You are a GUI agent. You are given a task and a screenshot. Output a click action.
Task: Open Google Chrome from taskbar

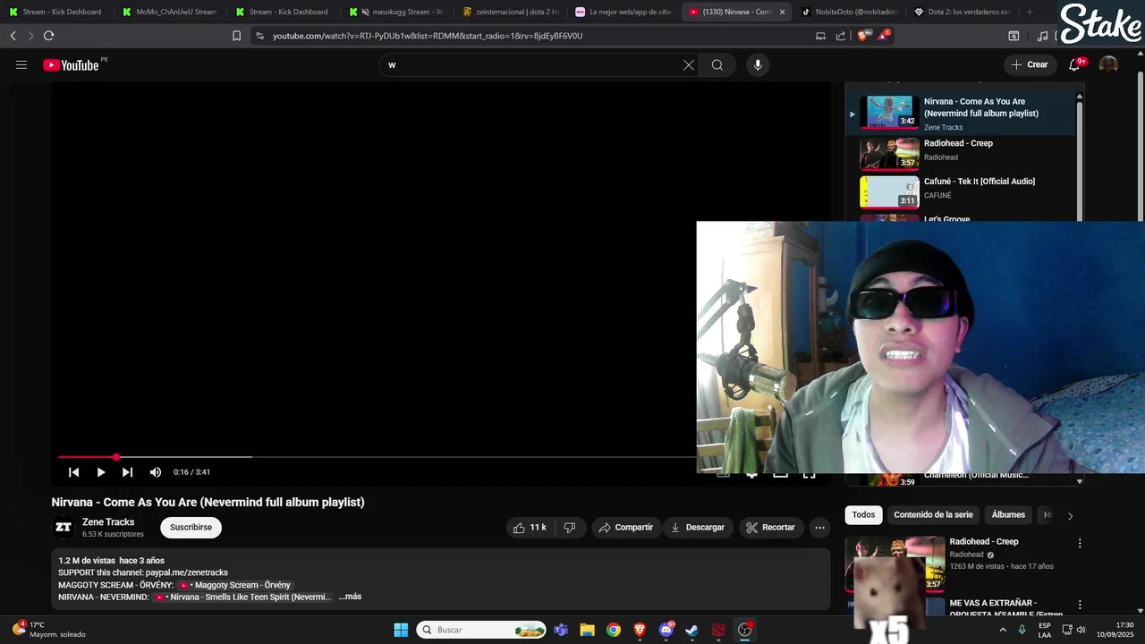click(x=613, y=630)
